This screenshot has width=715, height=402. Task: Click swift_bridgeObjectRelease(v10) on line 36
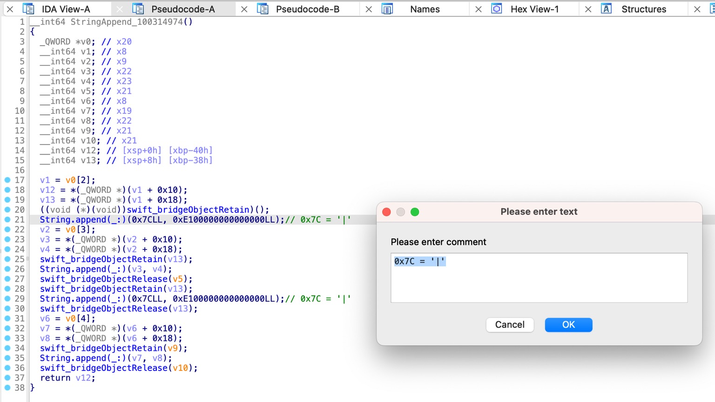point(119,368)
